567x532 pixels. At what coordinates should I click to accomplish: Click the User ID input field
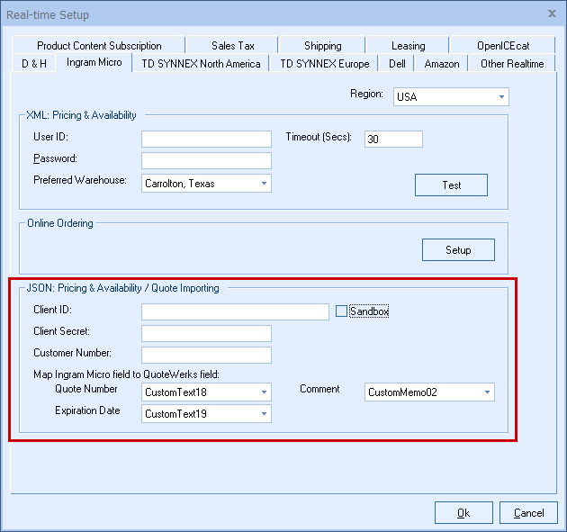pyautogui.click(x=206, y=139)
